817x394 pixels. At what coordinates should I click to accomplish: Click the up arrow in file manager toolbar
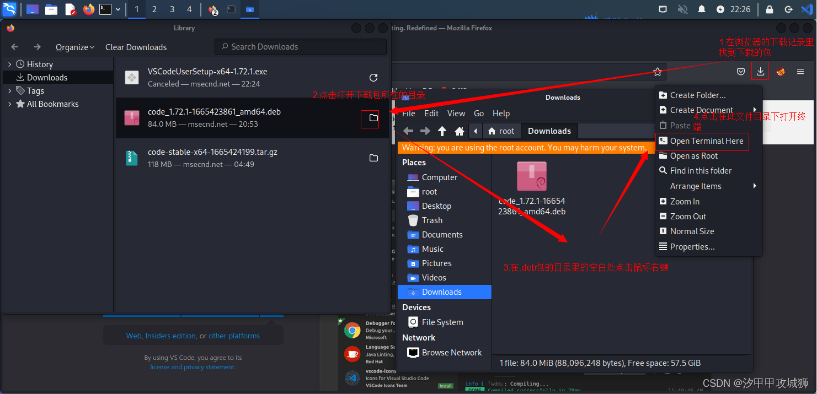click(x=442, y=131)
